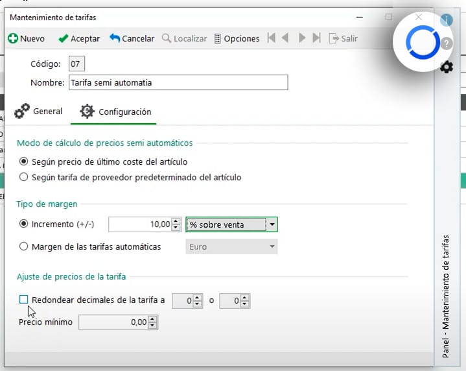
Task: Click the blue info icon
Action: 447,20
